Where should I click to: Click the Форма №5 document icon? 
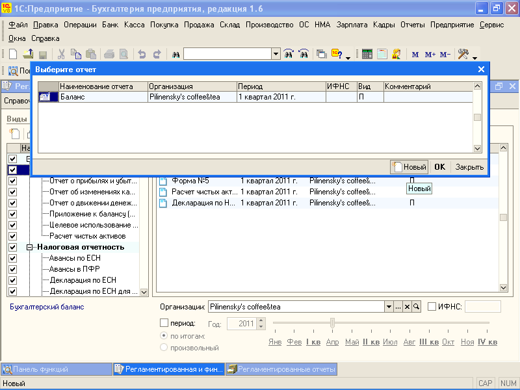[163, 181]
